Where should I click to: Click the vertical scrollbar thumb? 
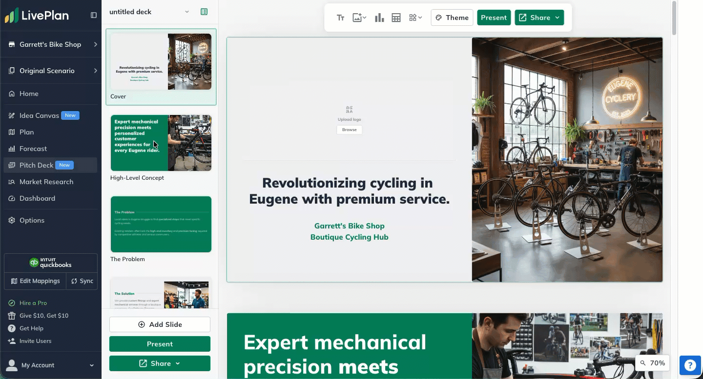click(x=674, y=18)
